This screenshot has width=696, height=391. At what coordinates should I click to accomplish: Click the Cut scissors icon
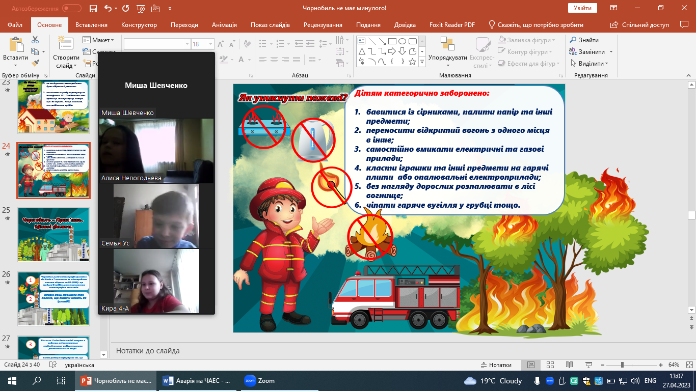(x=35, y=40)
